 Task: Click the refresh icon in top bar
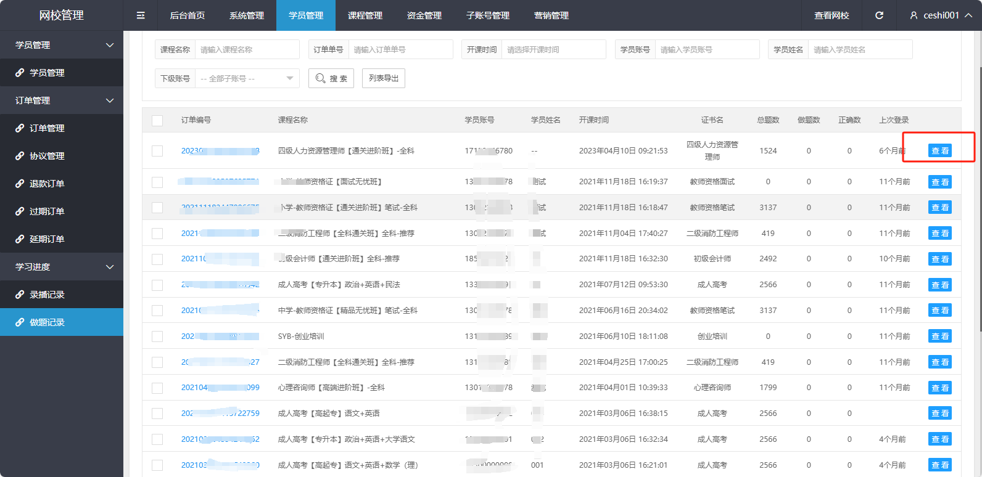pos(880,15)
